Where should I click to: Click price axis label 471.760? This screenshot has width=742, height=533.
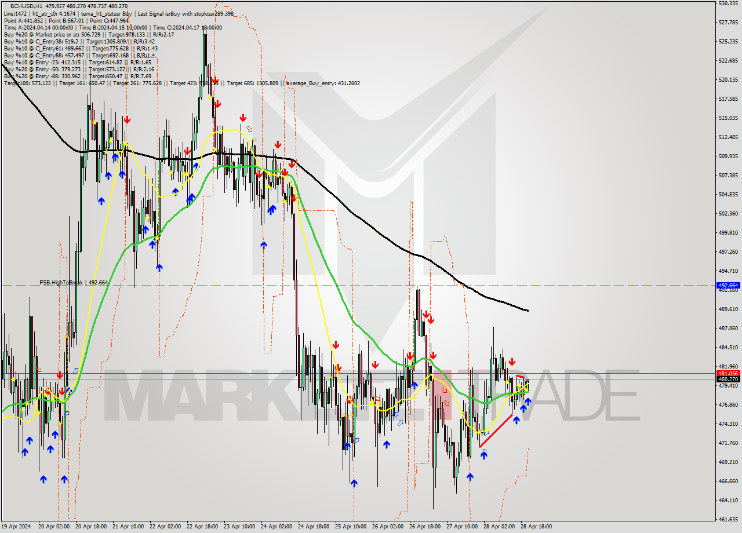728,443
